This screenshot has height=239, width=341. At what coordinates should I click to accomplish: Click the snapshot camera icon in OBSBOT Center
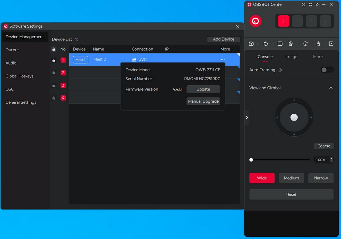(251, 44)
